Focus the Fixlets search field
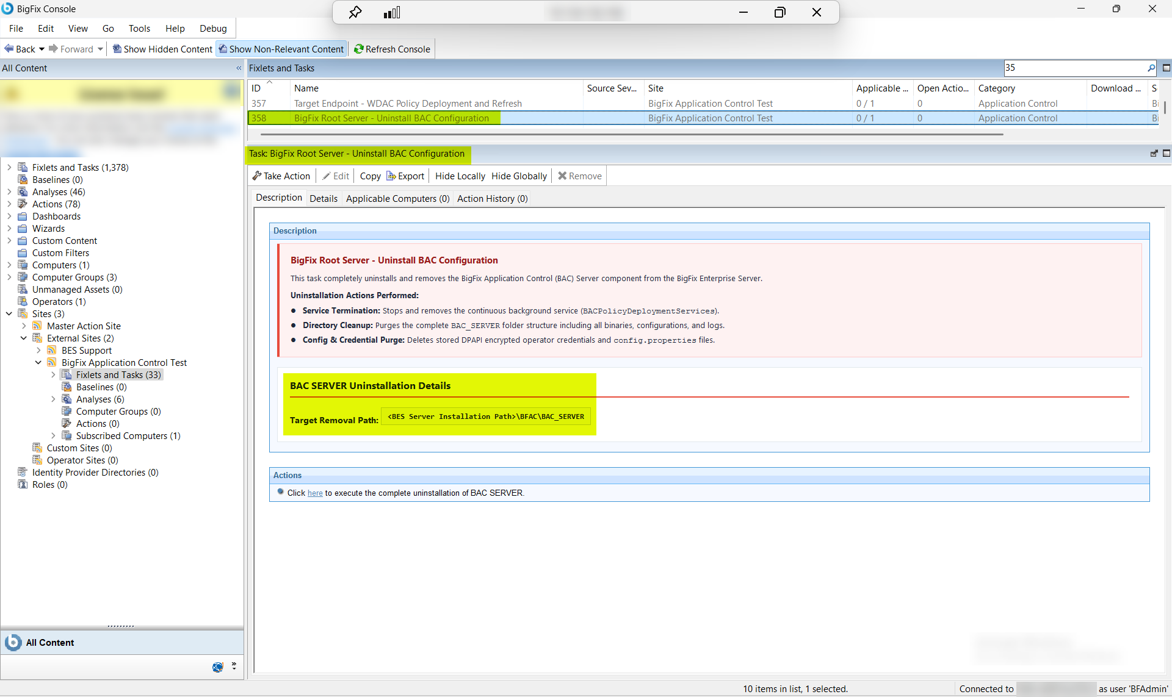This screenshot has width=1172, height=697. click(x=1075, y=68)
